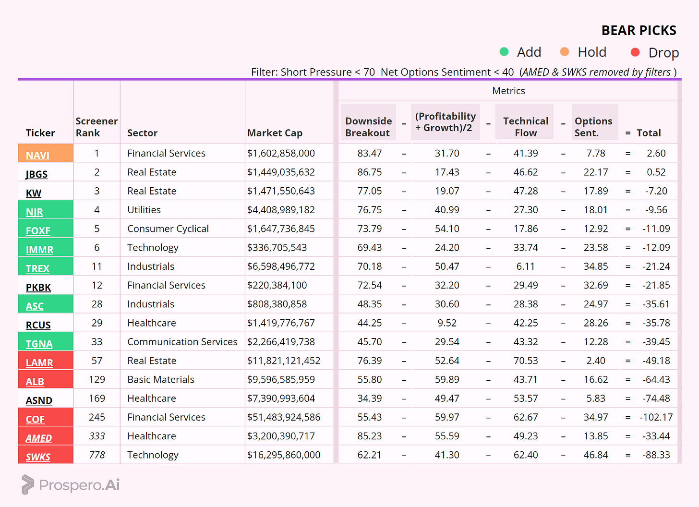Click the total value -74.48
Image resolution: width=699 pixels, height=507 pixels.
656,398
